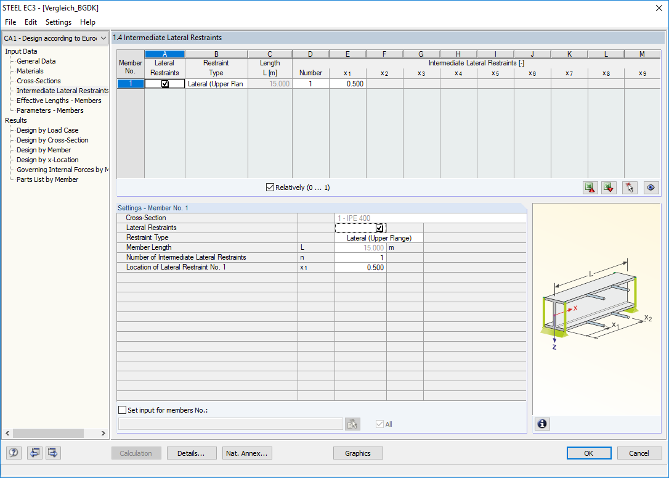
Task: Click the members No. input field
Action: [230, 424]
